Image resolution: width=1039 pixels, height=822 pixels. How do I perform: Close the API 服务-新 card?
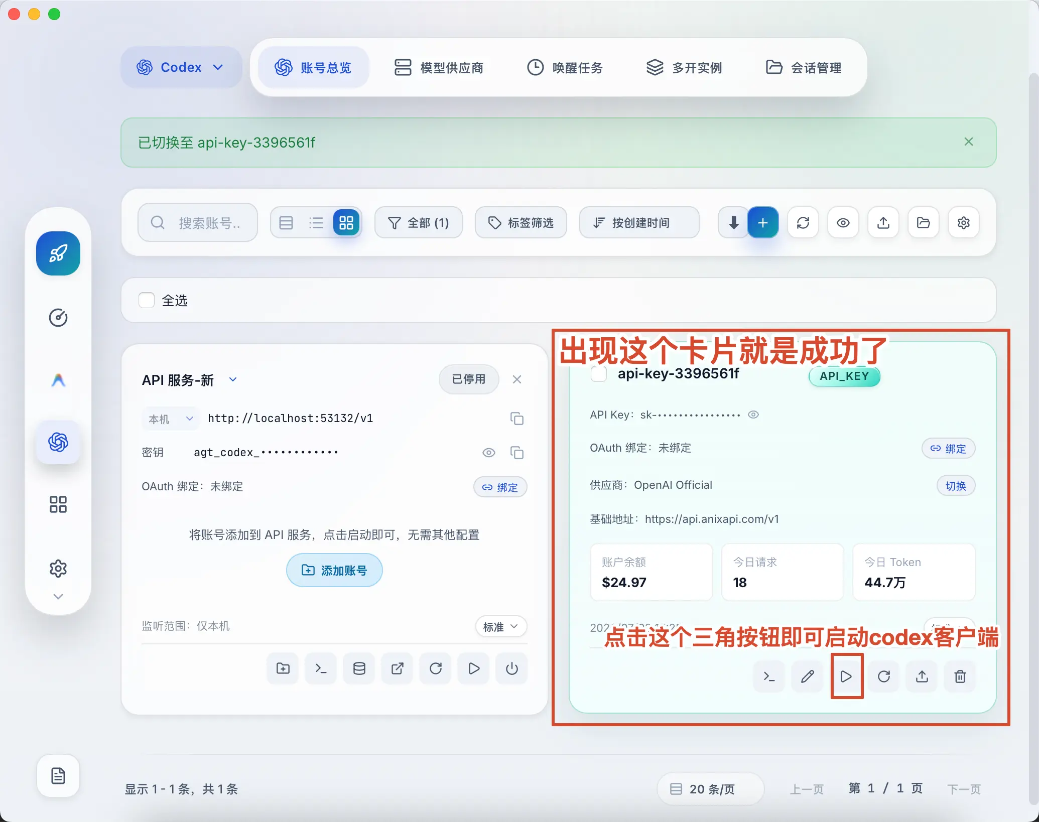[x=517, y=379]
